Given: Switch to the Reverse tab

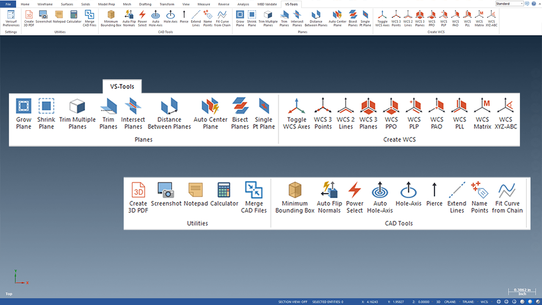Looking at the screenshot, I should tap(224, 4).
